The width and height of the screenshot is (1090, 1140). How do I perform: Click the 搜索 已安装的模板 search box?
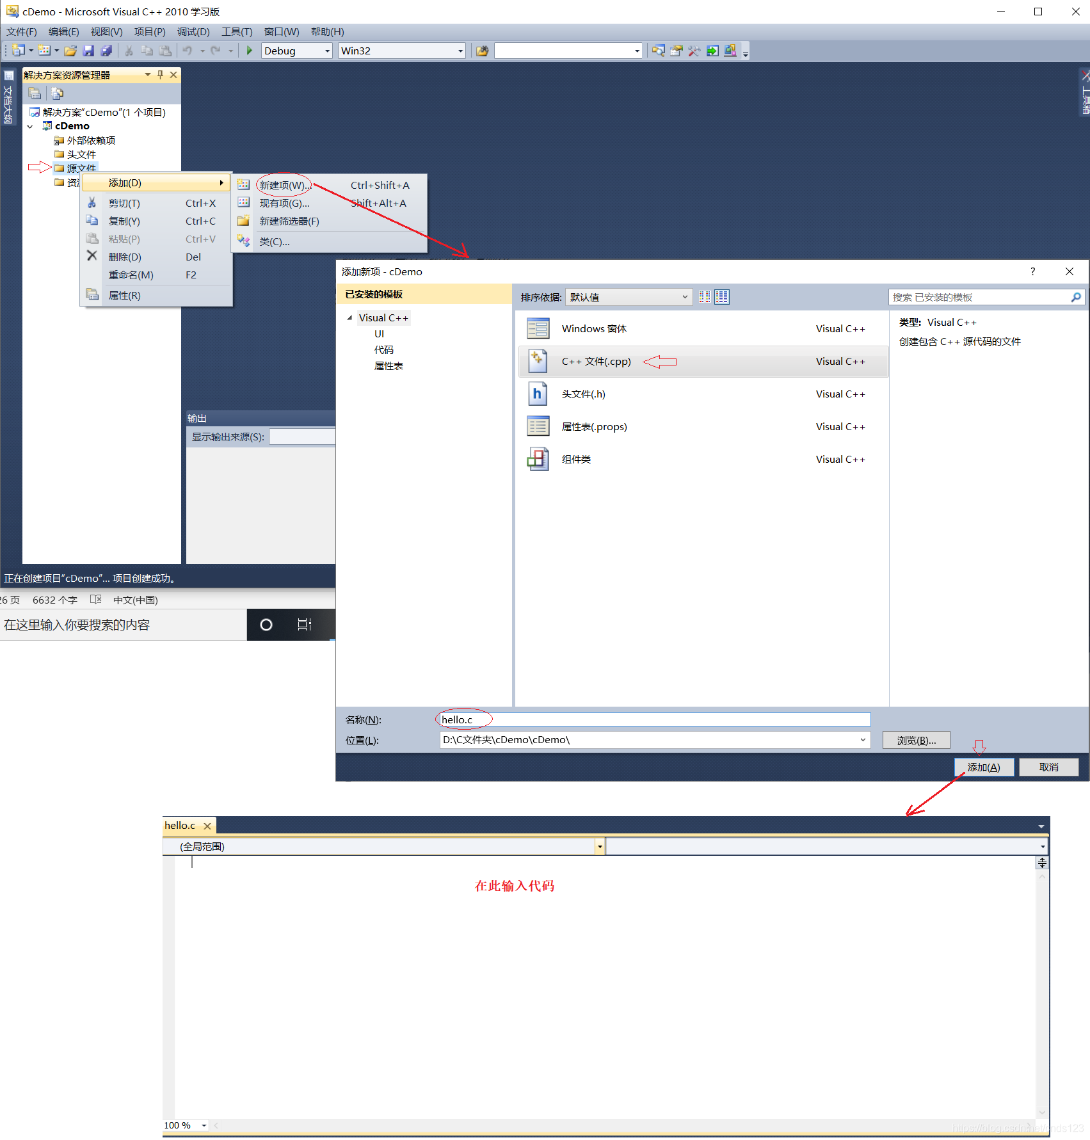(x=979, y=297)
